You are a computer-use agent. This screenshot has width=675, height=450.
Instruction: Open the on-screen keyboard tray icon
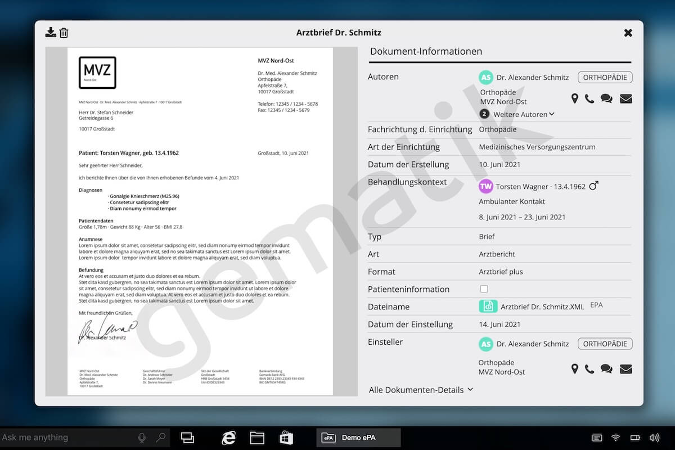pos(597,438)
